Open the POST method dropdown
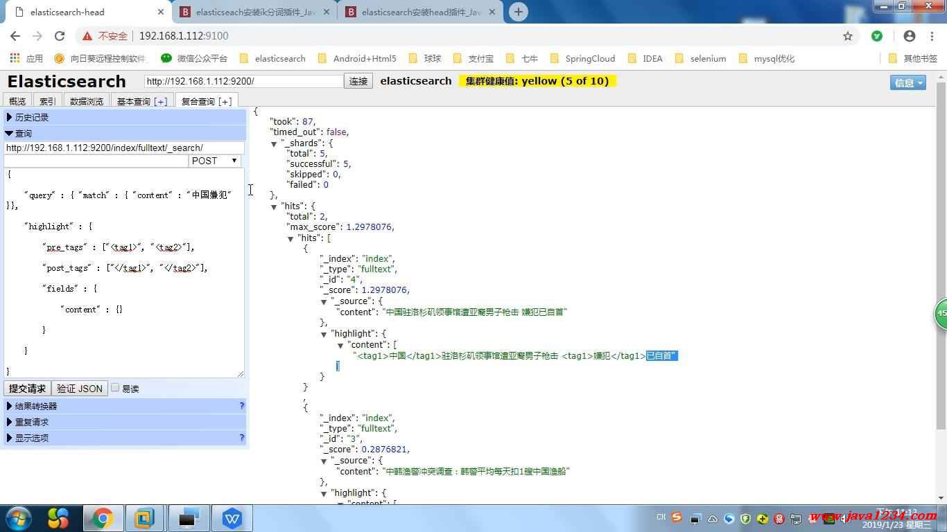The height and width of the screenshot is (532, 947). (215, 161)
